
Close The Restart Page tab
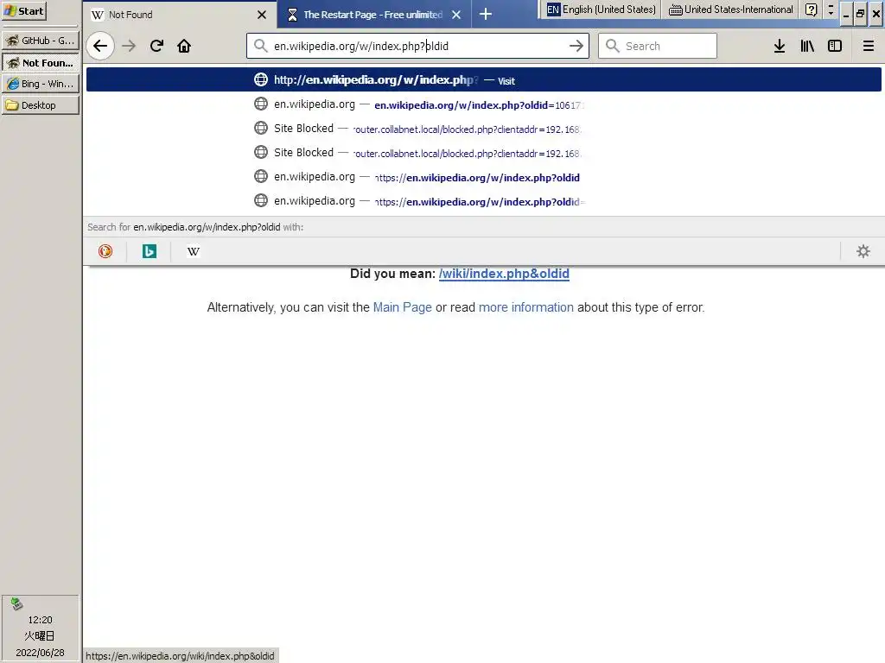click(x=456, y=15)
